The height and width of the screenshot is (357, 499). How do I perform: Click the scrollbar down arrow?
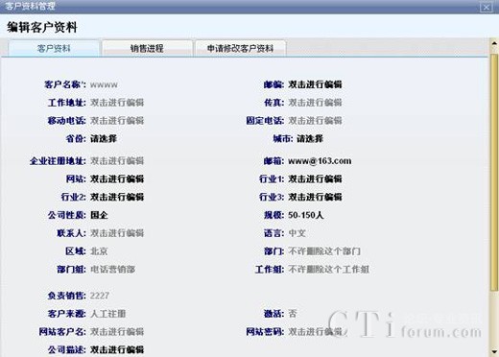[x=494, y=353]
